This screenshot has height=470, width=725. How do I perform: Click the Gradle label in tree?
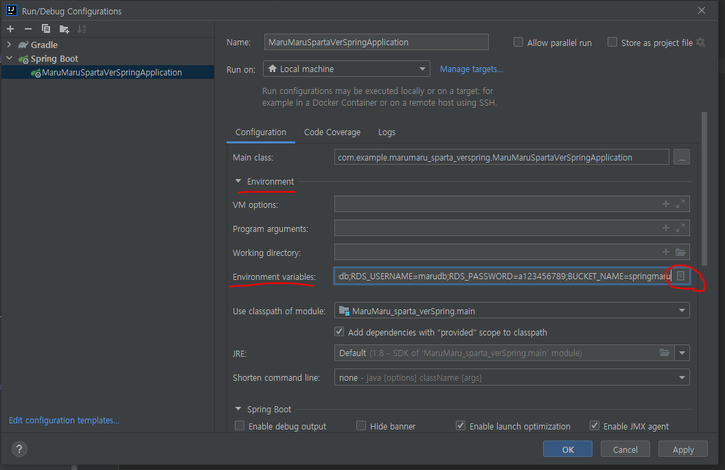pyautogui.click(x=44, y=45)
